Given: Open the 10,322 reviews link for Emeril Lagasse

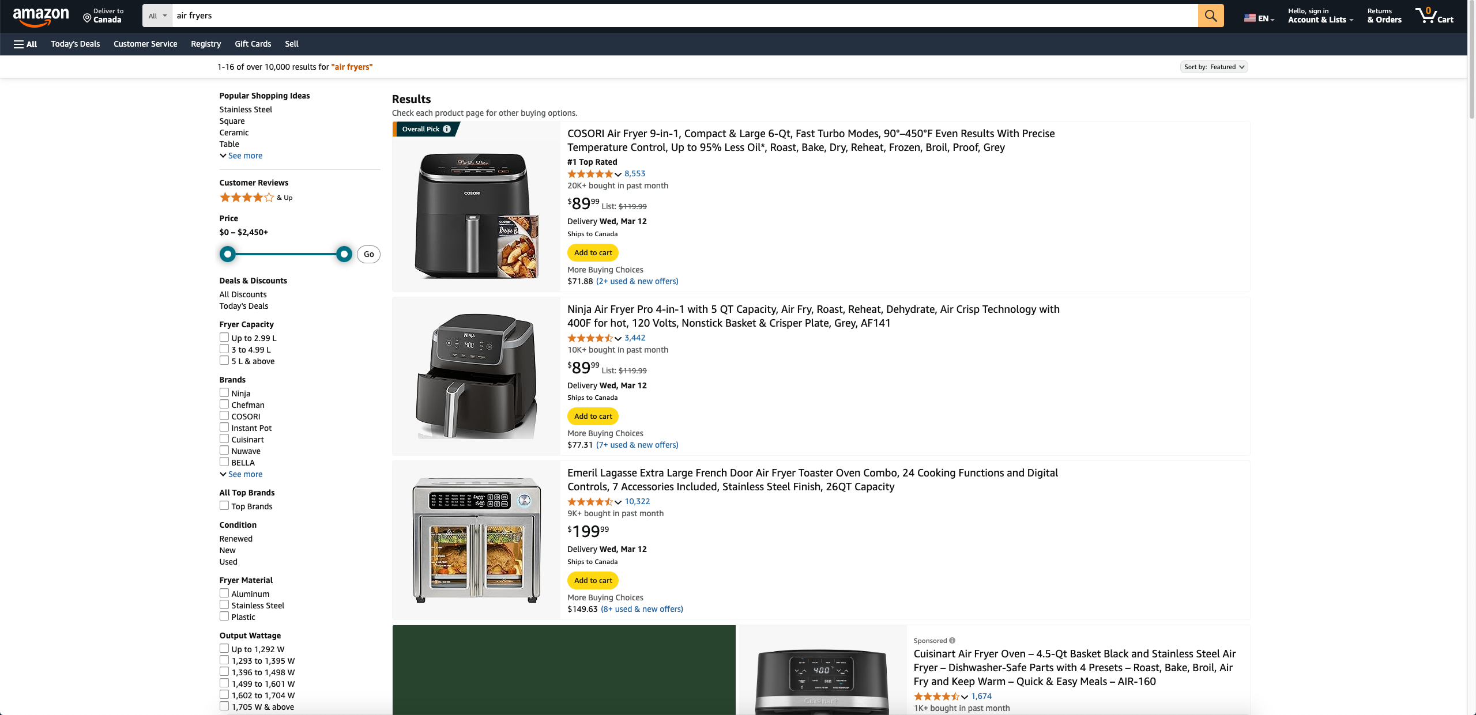Looking at the screenshot, I should pos(637,501).
